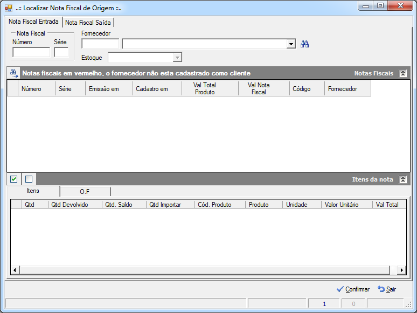
Task: Open the Estoque dropdown
Action: point(177,57)
